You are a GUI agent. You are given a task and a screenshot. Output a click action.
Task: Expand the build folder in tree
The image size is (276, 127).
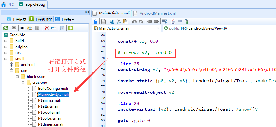pyautogui.click(x=6, y=41)
